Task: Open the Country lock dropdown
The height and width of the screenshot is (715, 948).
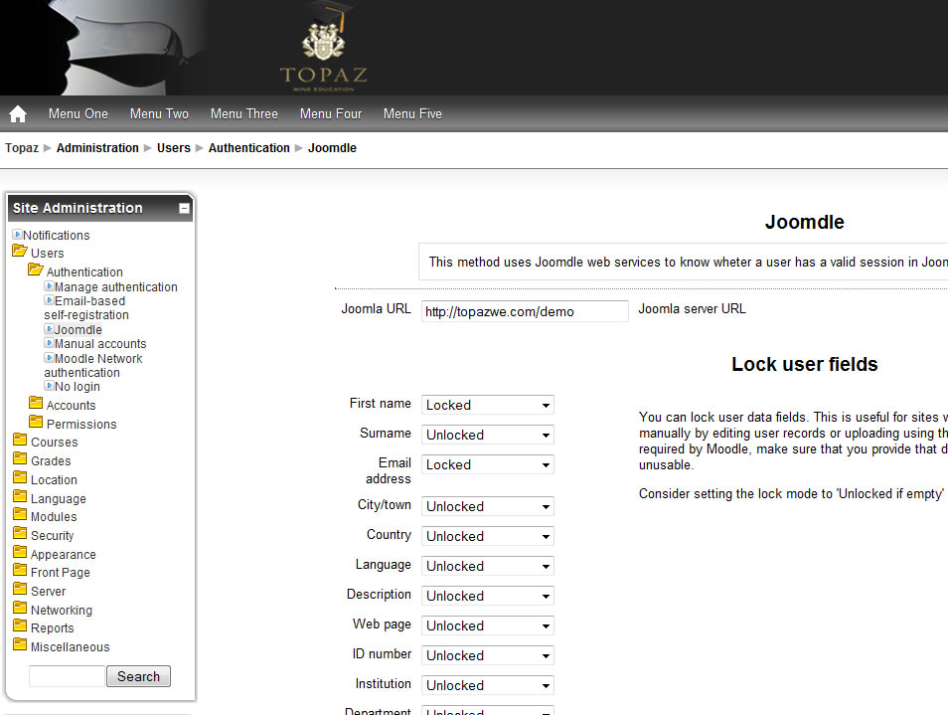Action: click(x=487, y=536)
